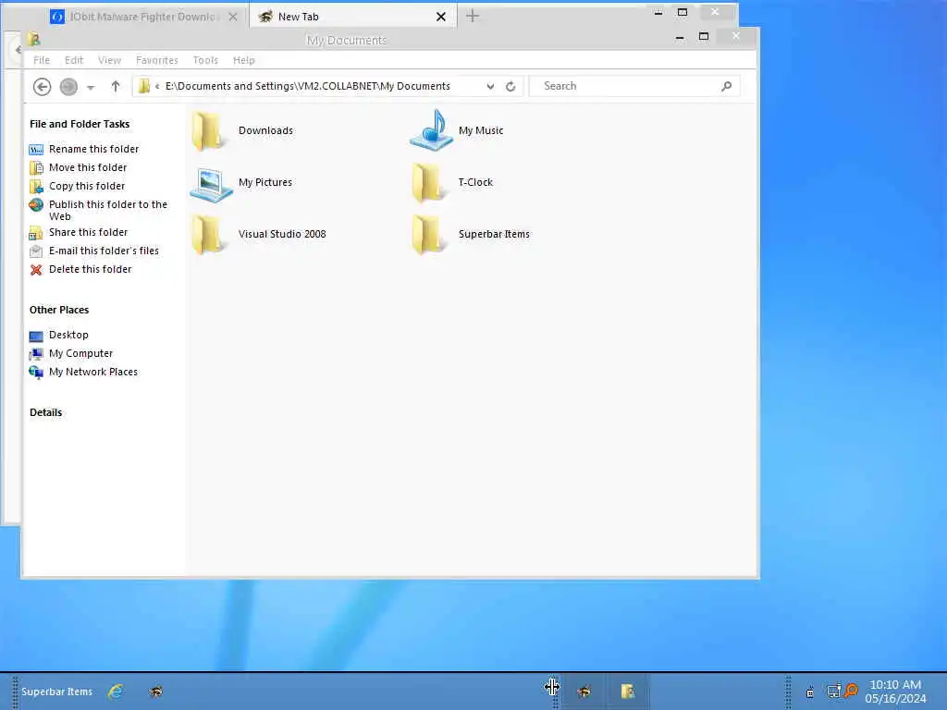Click the Move this folder icon
The image size is (947, 710).
36,168
